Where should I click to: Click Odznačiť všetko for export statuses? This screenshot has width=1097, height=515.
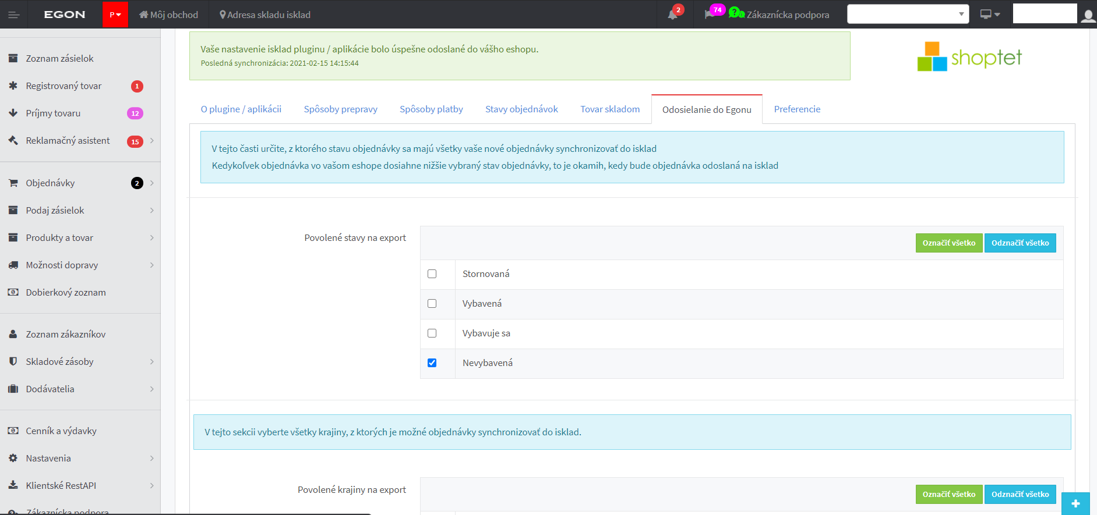[x=1020, y=243]
